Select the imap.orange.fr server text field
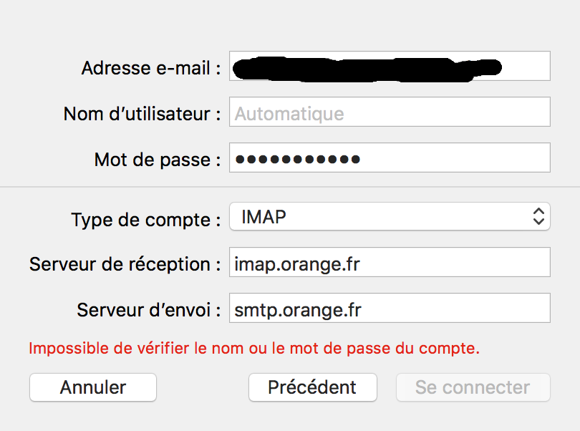Screen dimensions: 580x431 pyautogui.click(x=390, y=262)
